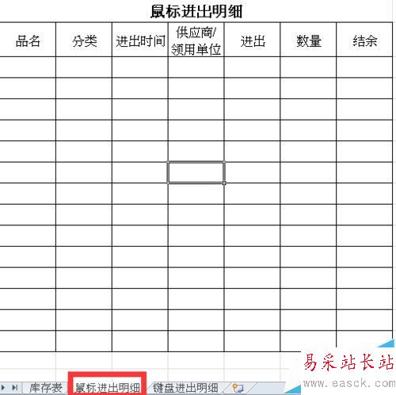The height and width of the screenshot is (395, 396).
Task: Select empty cell directly below 数量 header
Action: [x=308, y=67]
